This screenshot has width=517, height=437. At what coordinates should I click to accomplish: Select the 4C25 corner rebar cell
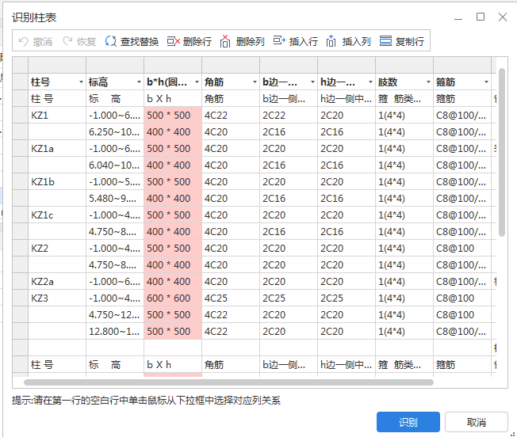(231, 298)
